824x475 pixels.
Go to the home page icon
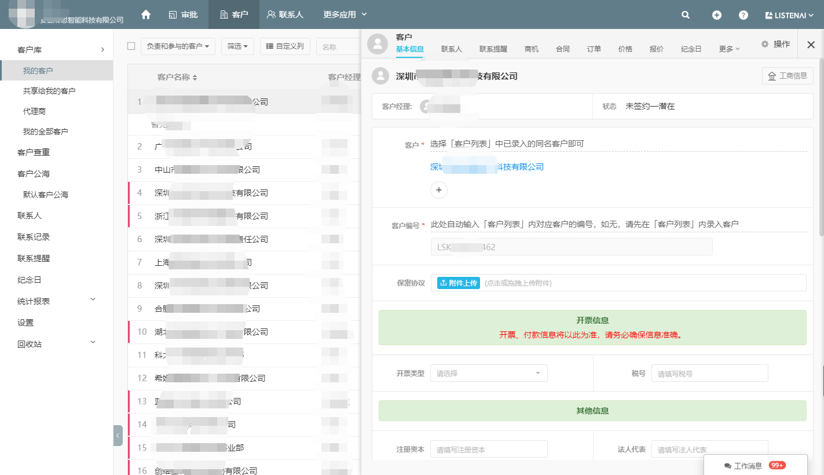click(146, 14)
